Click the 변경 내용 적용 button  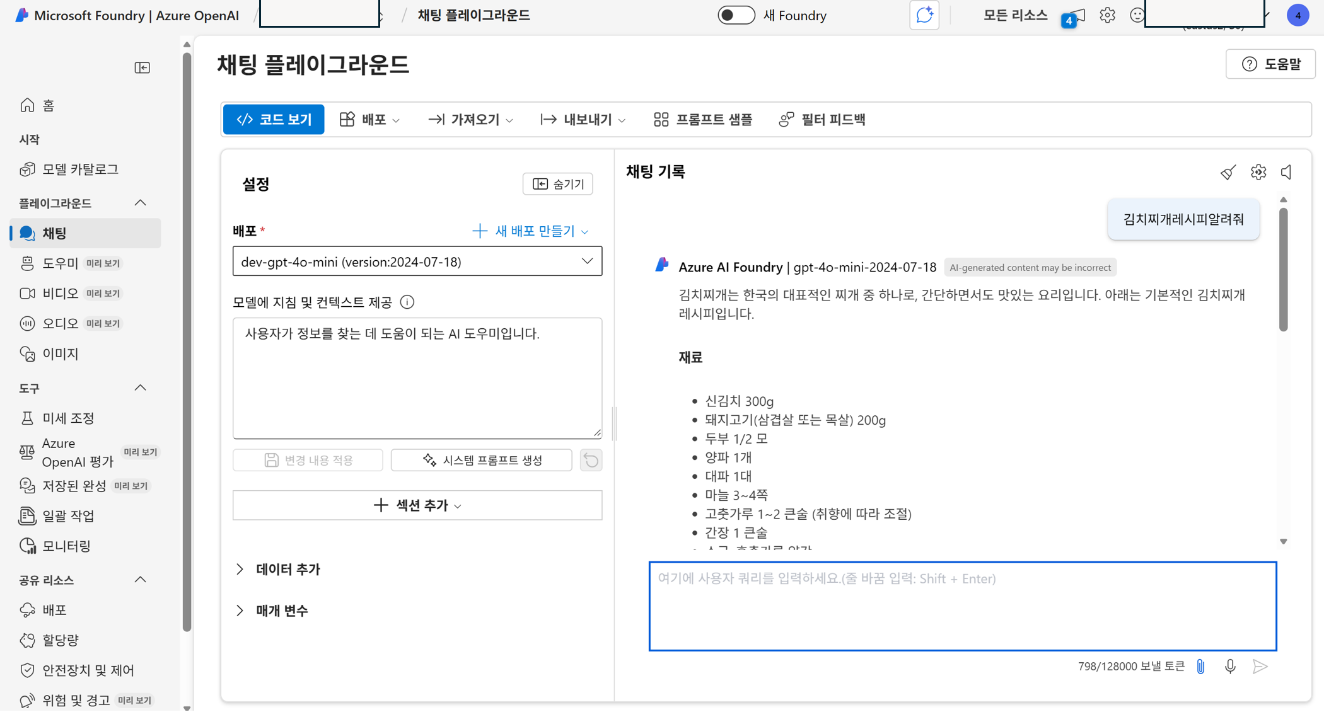(x=308, y=461)
